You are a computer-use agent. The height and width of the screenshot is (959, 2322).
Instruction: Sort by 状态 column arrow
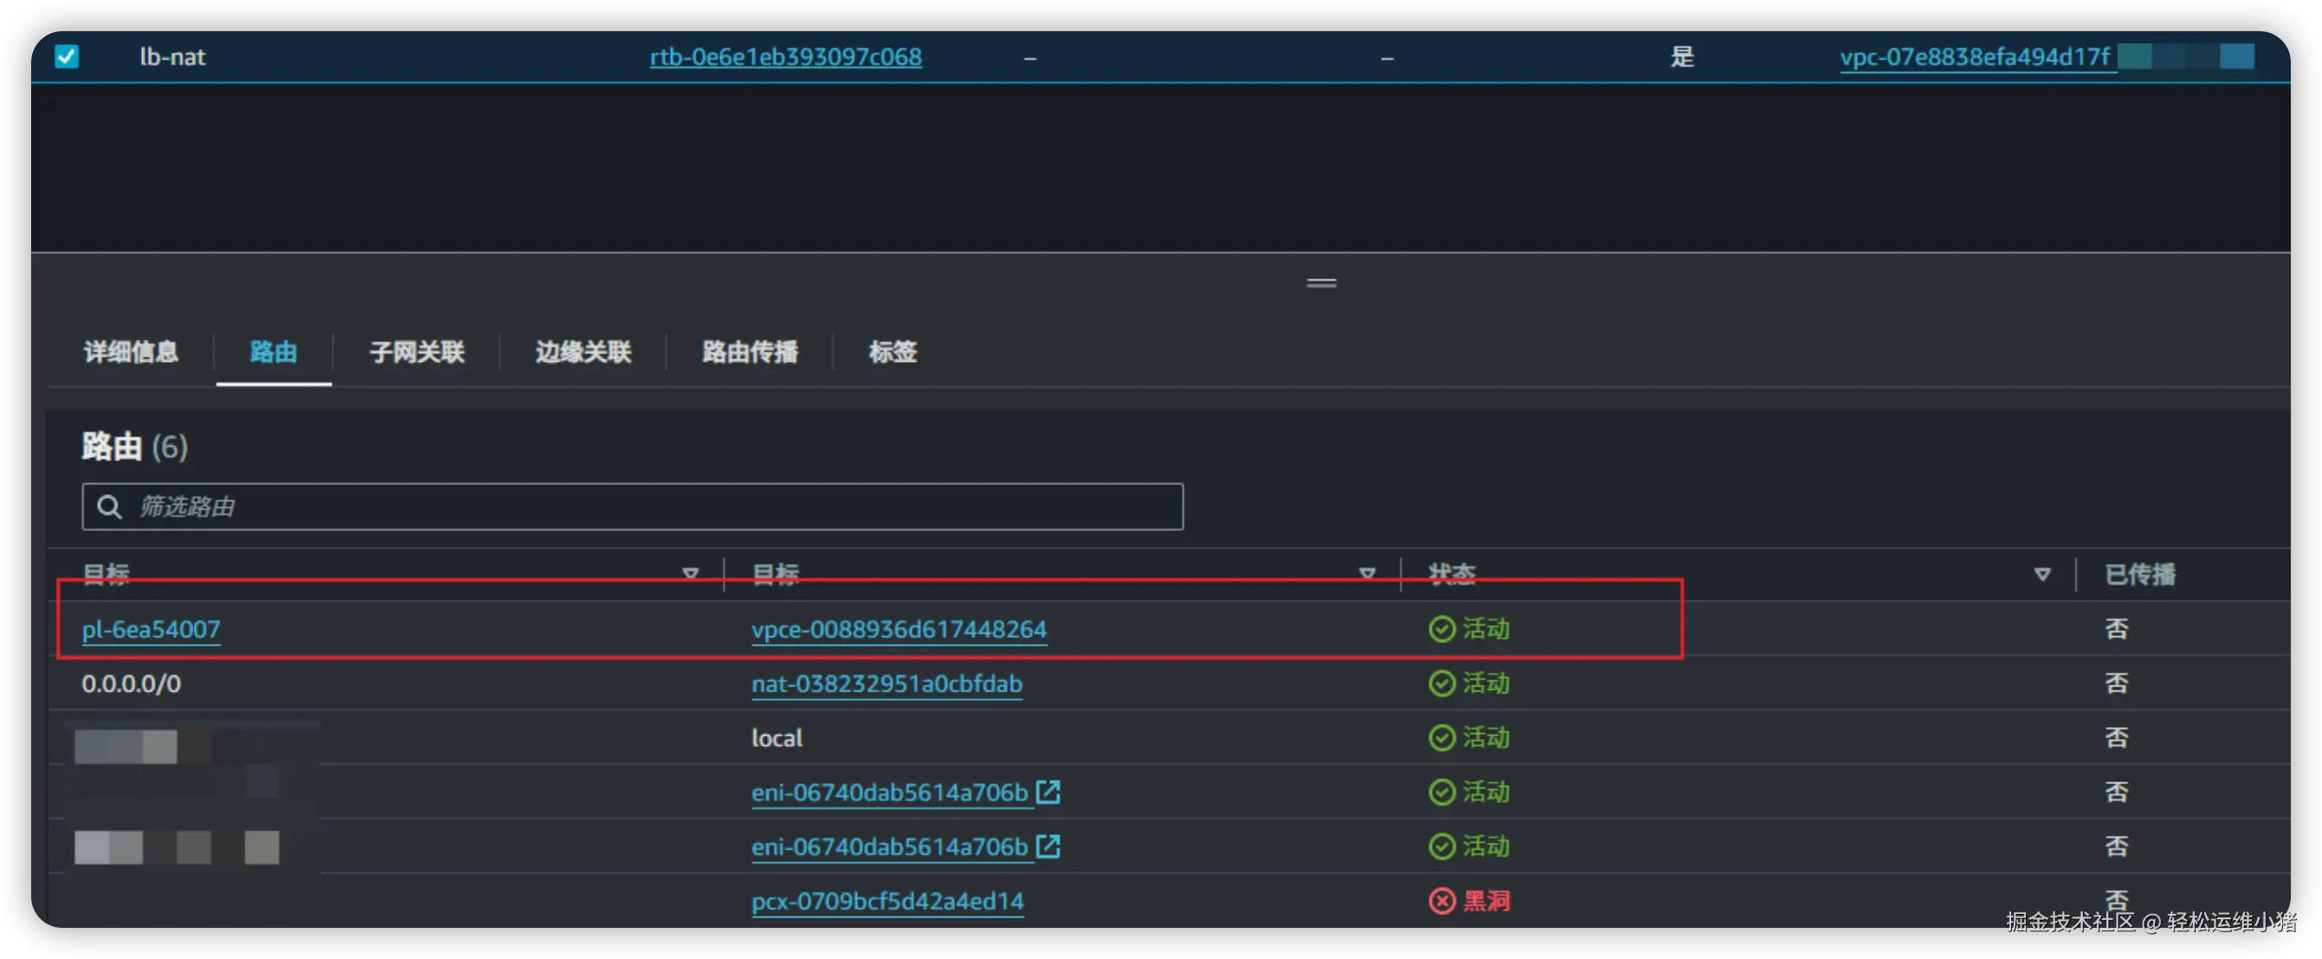[x=2041, y=574]
